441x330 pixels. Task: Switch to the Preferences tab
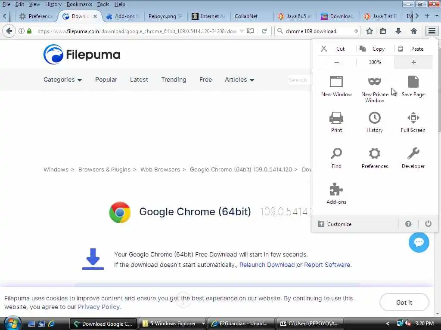(35, 16)
